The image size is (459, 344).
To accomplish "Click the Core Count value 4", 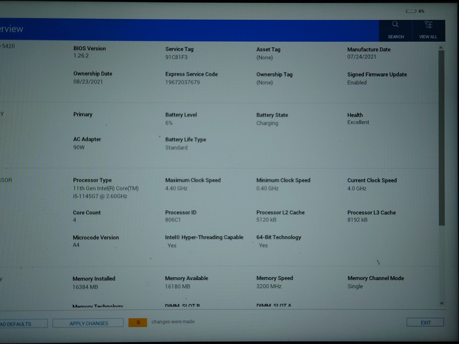I will point(75,220).
